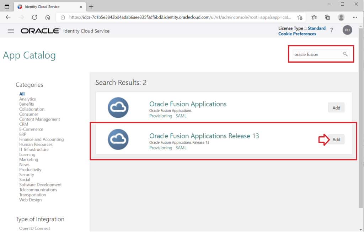Click the SAML link under Release 13
This screenshot has height=232, width=364.
[181, 148]
